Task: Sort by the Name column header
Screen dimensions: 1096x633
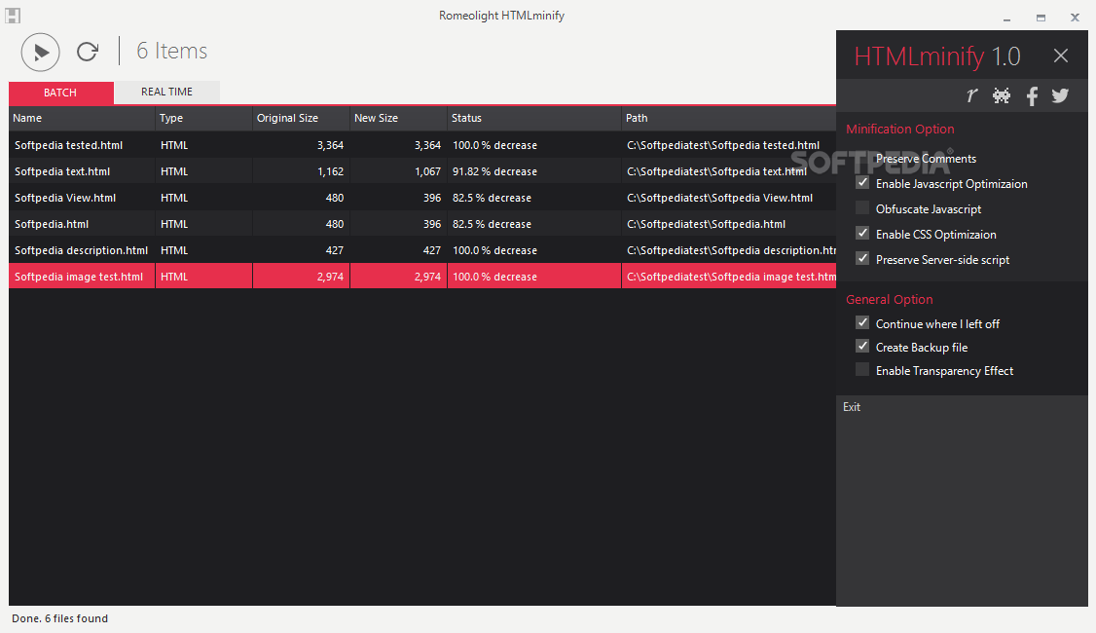Action: (x=82, y=118)
